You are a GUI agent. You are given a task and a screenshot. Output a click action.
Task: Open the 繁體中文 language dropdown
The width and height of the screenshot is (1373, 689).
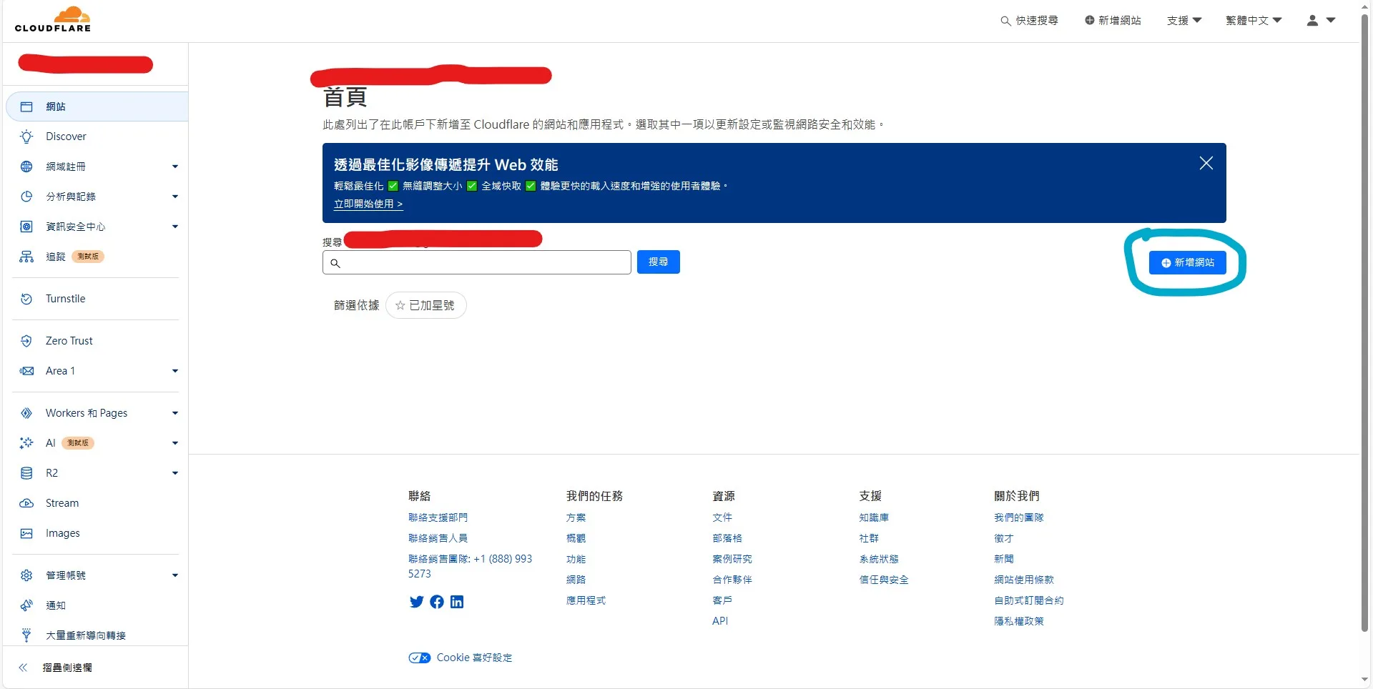[1254, 21]
